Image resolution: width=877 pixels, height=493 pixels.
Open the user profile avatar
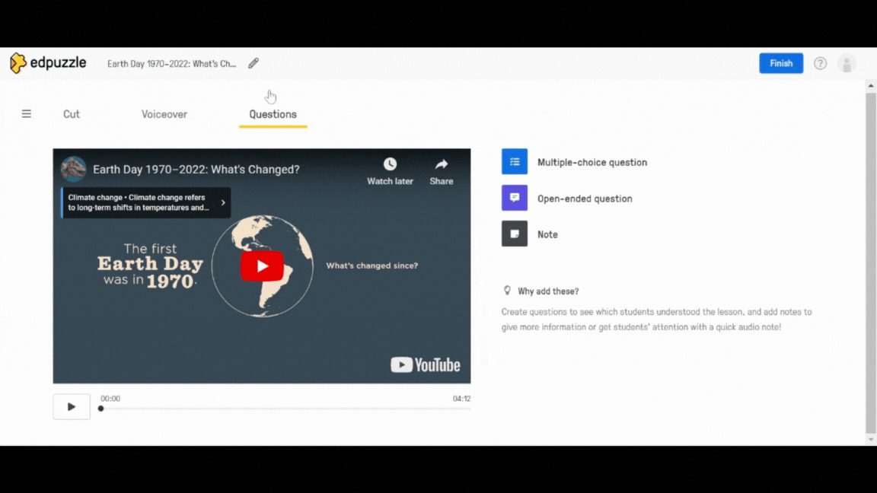point(847,64)
